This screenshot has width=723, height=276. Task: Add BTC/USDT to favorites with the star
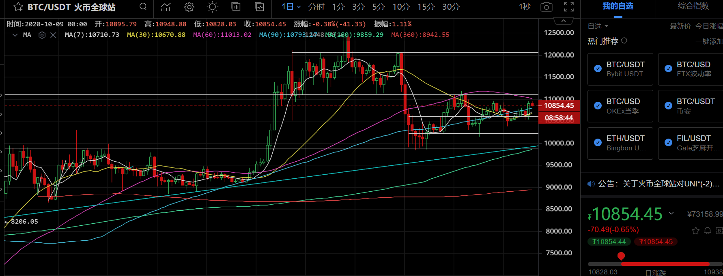[x=18, y=7]
